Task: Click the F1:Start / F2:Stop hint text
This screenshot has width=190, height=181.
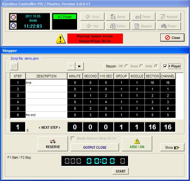Action: (x=19, y=157)
